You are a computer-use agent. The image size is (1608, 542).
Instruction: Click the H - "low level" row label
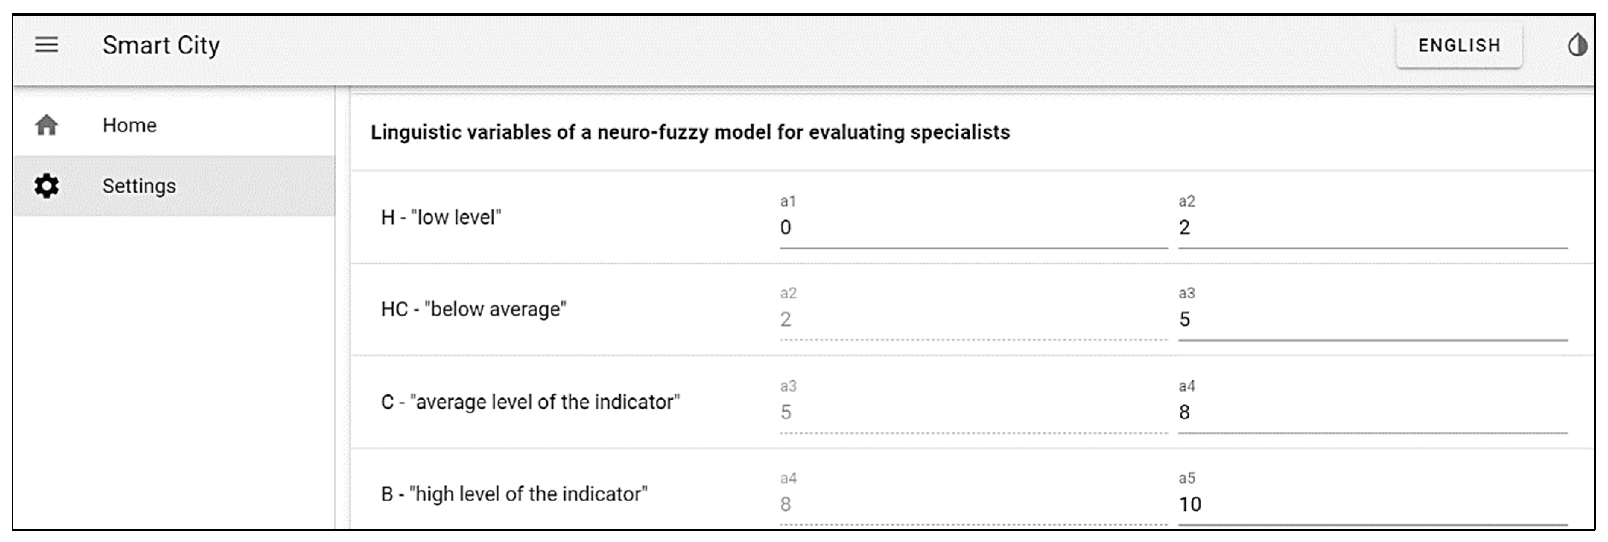tap(441, 217)
